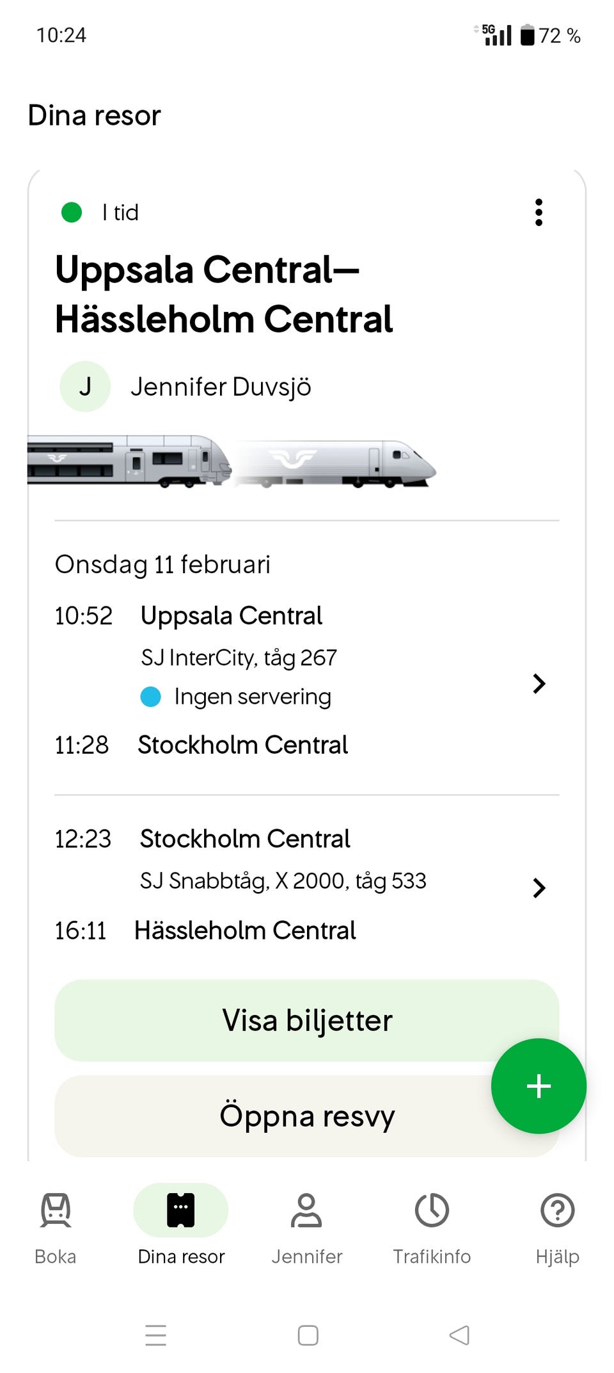Open the Android recent apps button
This screenshot has width=614, height=1373.
[155, 1335]
